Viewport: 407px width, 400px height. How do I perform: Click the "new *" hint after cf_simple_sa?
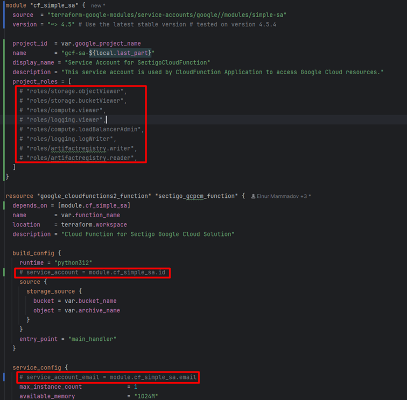[98, 5]
